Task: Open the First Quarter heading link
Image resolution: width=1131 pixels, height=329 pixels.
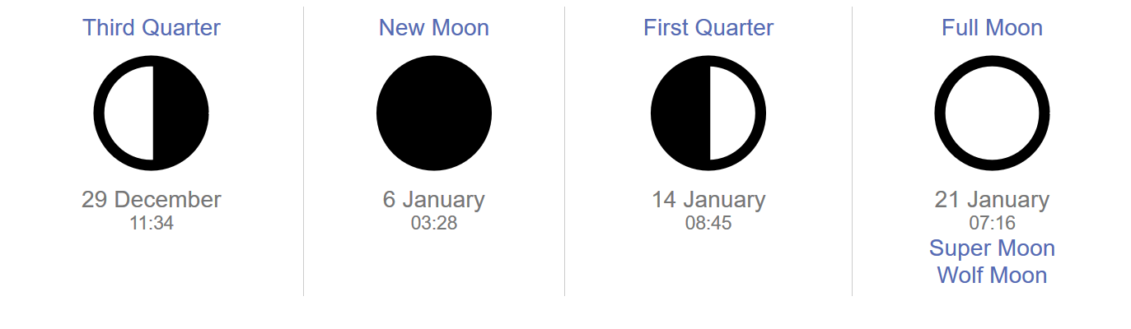Action: point(708,28)
